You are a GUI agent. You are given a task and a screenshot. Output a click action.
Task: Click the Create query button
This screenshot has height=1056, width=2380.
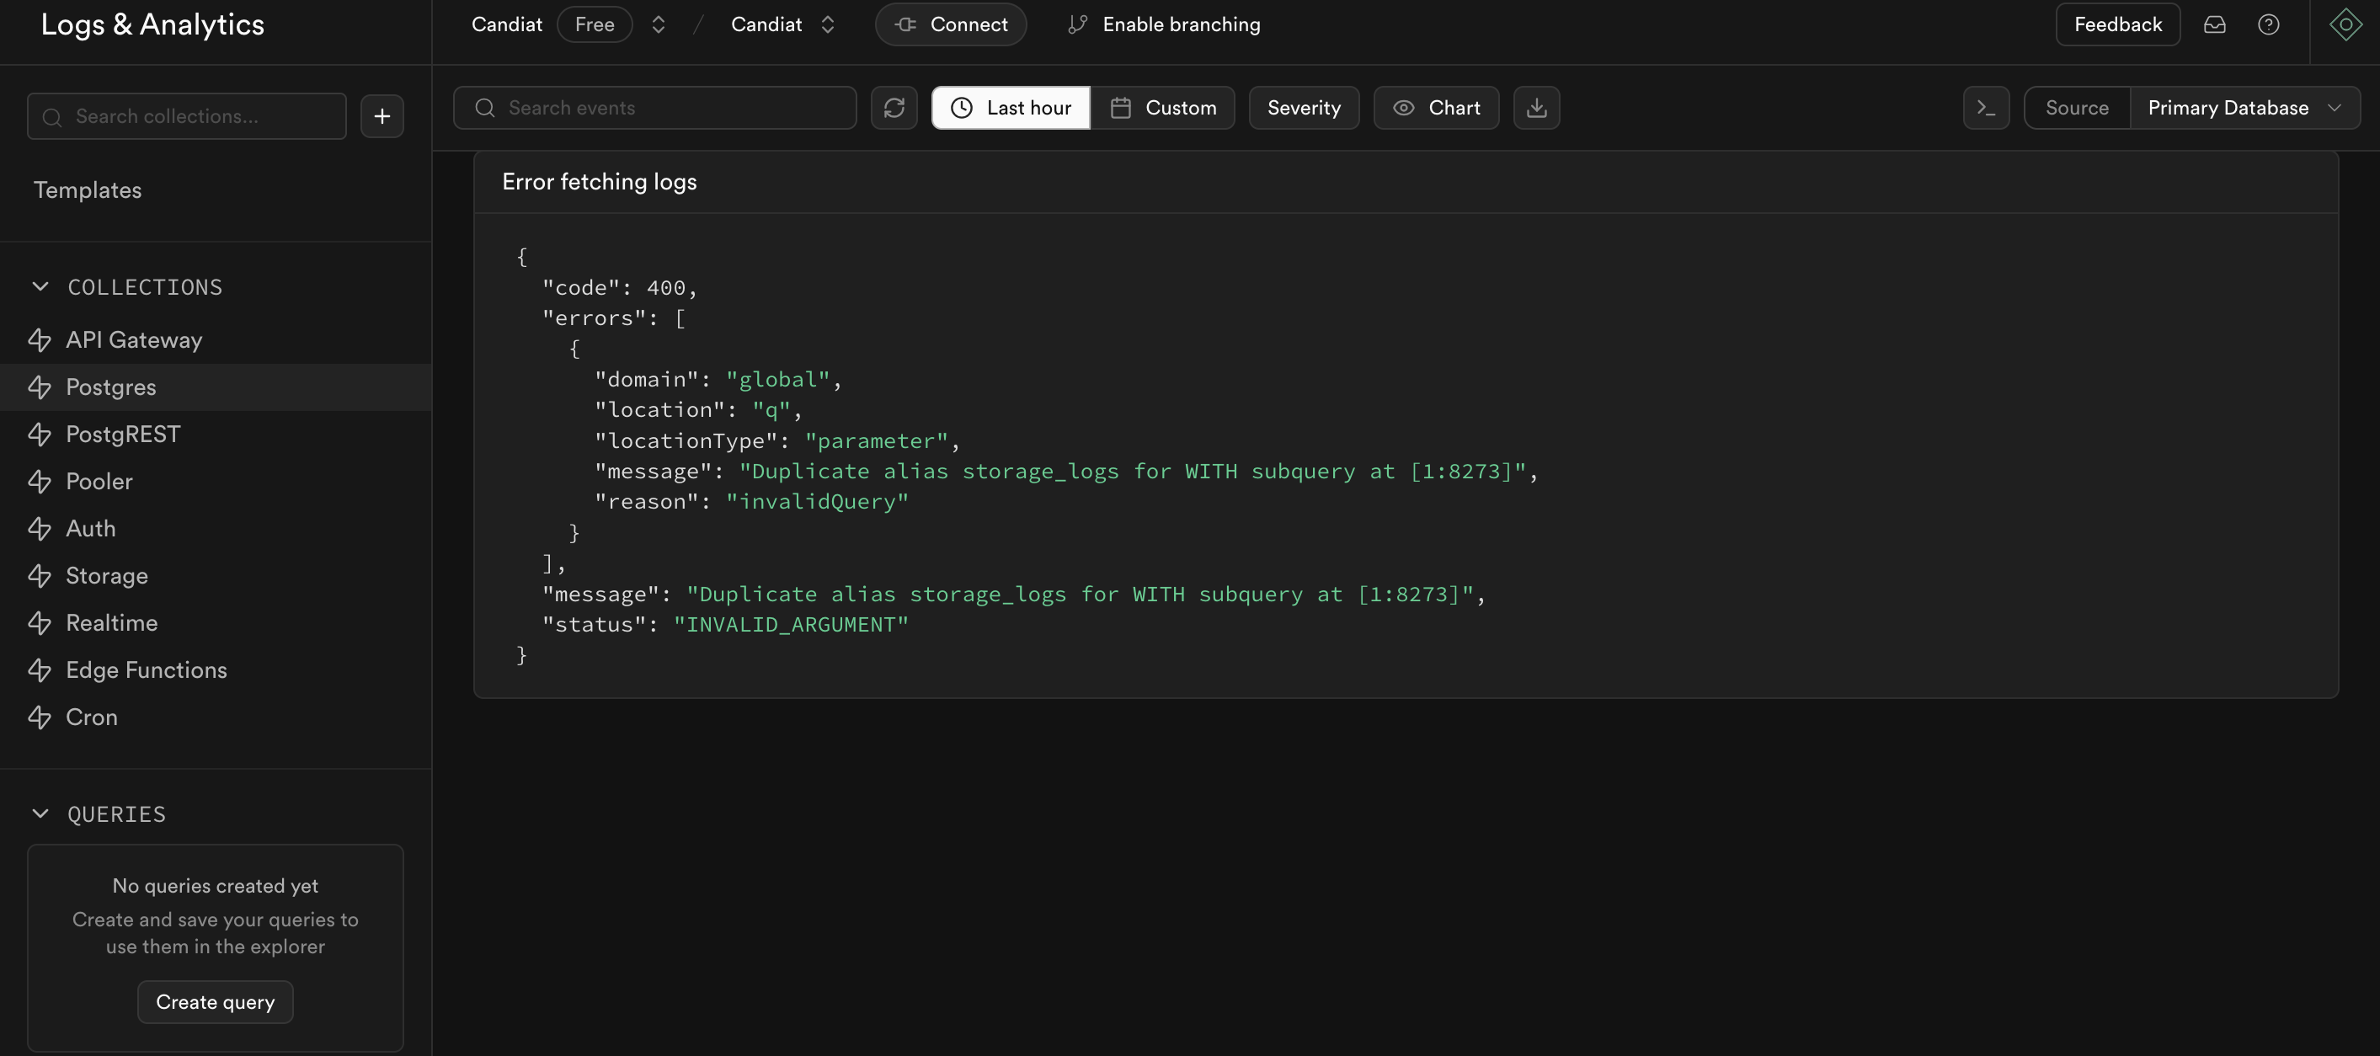pyautogui.click(x=215, y=1001)
